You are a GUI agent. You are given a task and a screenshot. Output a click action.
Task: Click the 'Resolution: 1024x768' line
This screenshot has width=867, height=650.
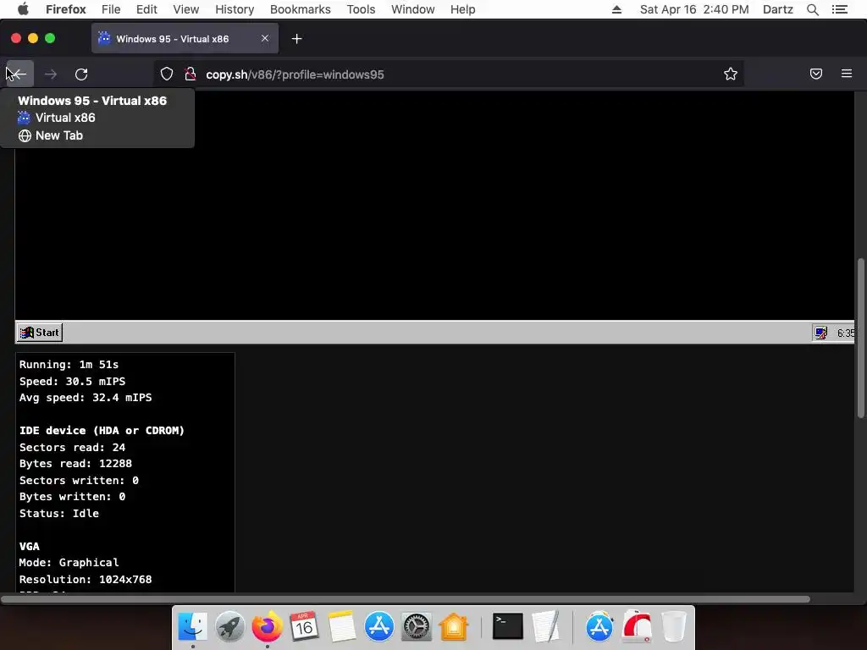pyautogui.click(x=86, y=579)
